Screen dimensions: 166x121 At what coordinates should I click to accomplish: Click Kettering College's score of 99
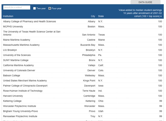(x=160, y=101)
